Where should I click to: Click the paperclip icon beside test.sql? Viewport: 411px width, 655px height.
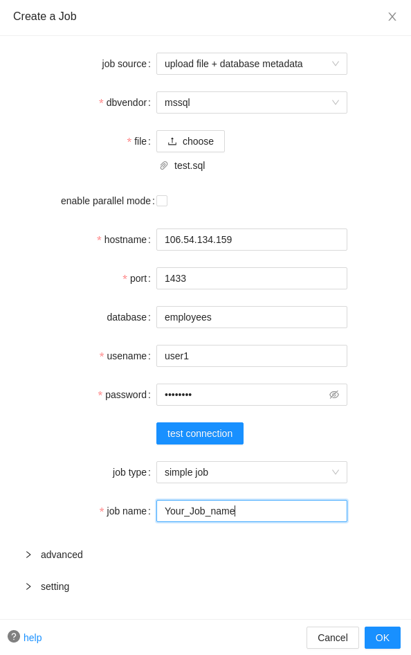164,166
